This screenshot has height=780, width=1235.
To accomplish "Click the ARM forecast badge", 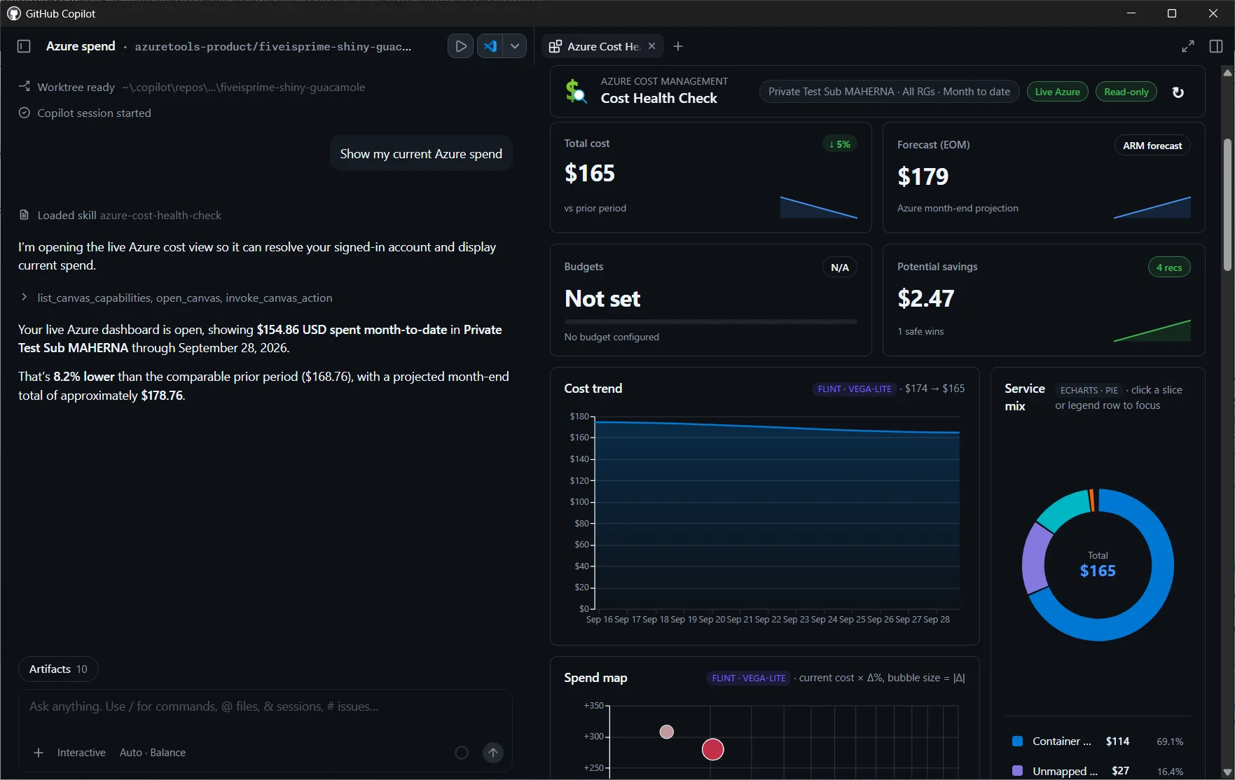I will tap(1152, 146).
